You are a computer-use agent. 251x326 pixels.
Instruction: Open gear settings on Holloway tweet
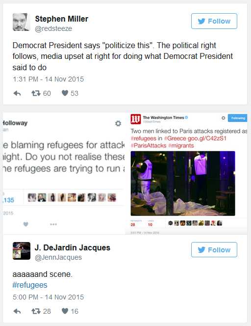(118, 124)
